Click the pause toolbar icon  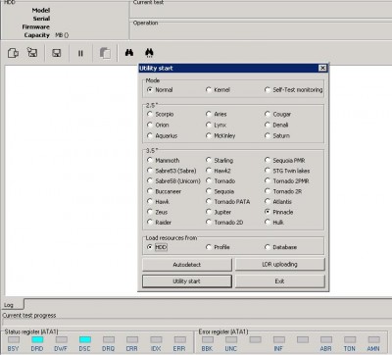coord(80,53)
